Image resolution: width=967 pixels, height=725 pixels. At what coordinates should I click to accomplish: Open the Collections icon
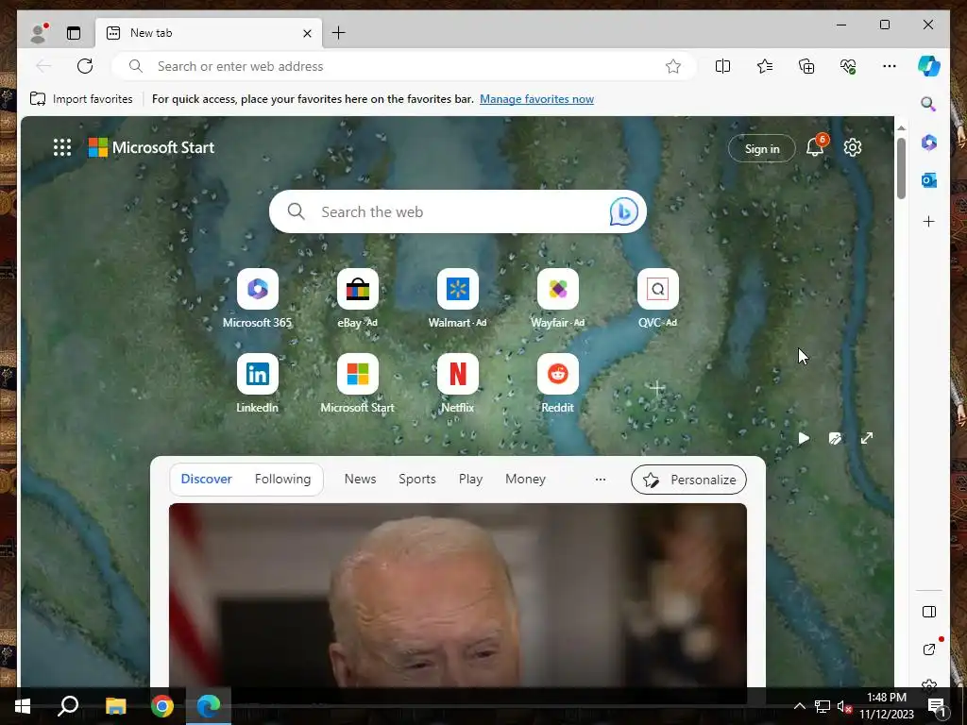tap(806, 66)
